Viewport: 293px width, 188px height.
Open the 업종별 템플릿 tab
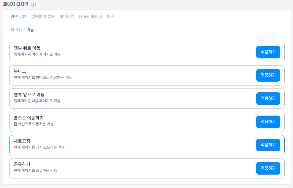43,16
